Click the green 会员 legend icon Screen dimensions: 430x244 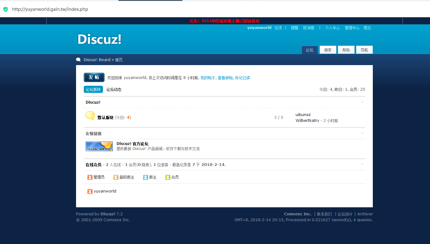point(168,177)
